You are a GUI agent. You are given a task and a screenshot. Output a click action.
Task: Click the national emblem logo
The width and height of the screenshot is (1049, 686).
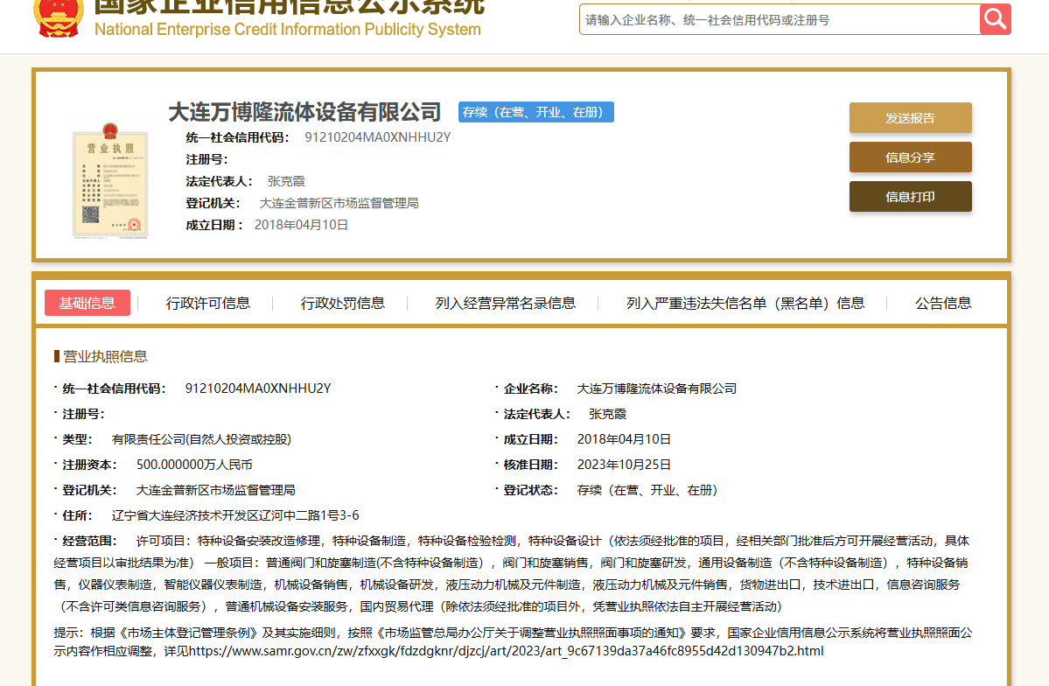59,17
